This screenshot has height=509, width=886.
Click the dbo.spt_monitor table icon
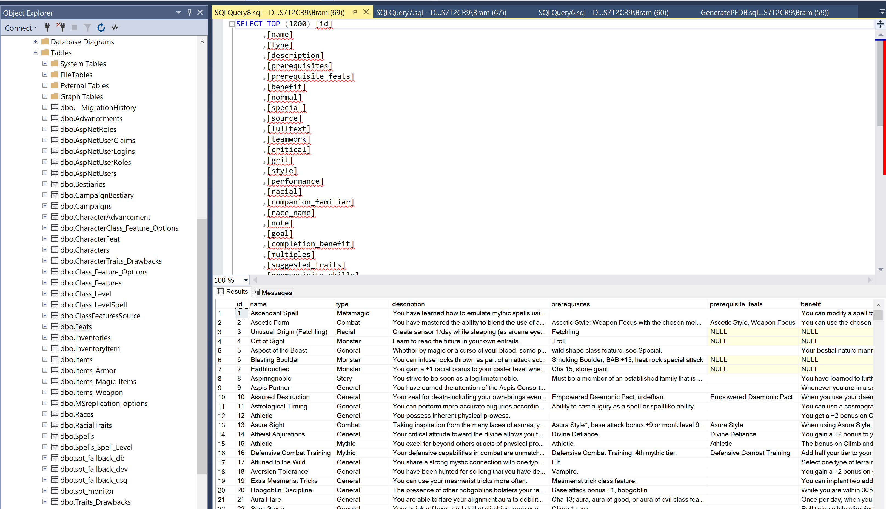pos(55,490)
